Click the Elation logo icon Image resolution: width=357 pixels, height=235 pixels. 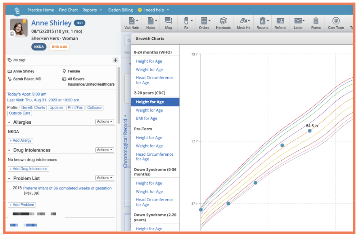pos(17,10)
